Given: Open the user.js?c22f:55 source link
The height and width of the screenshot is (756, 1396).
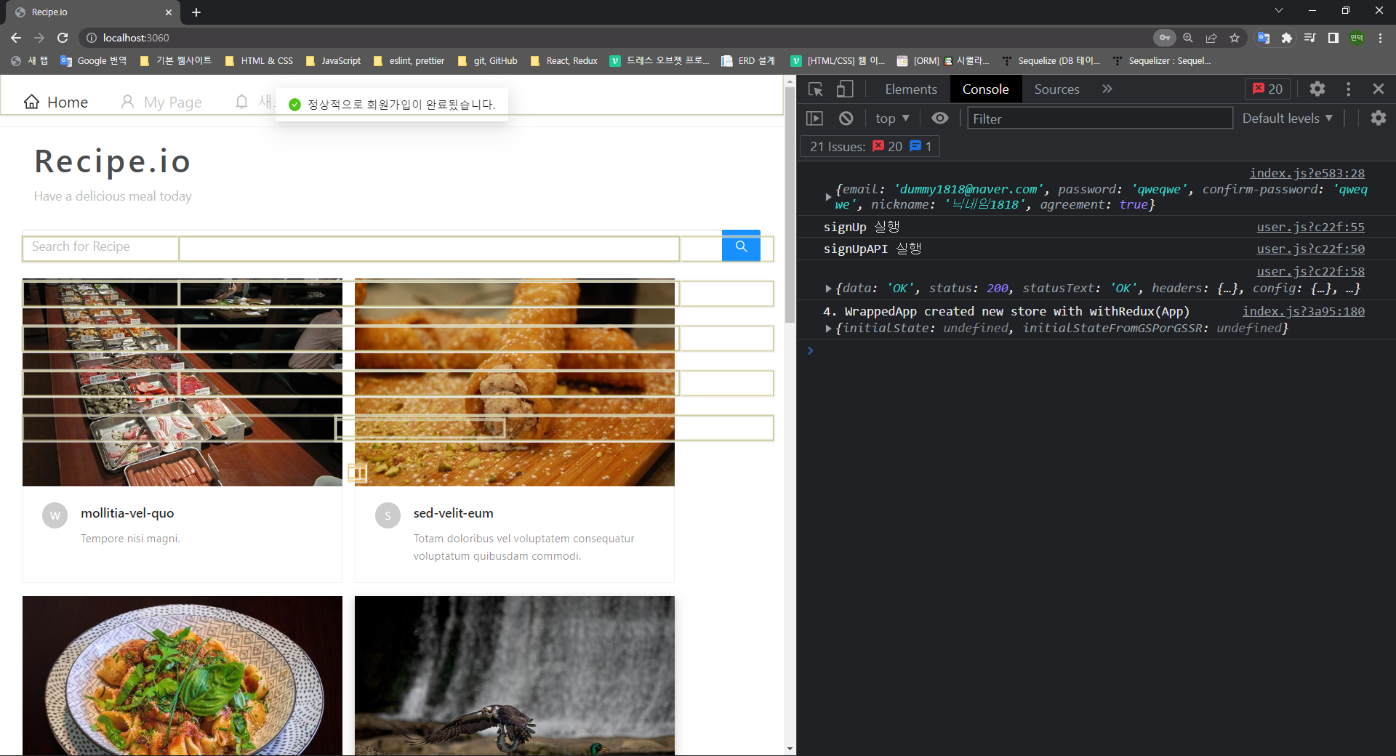Looking at the screenshot, I should (x=1309, y=227).
